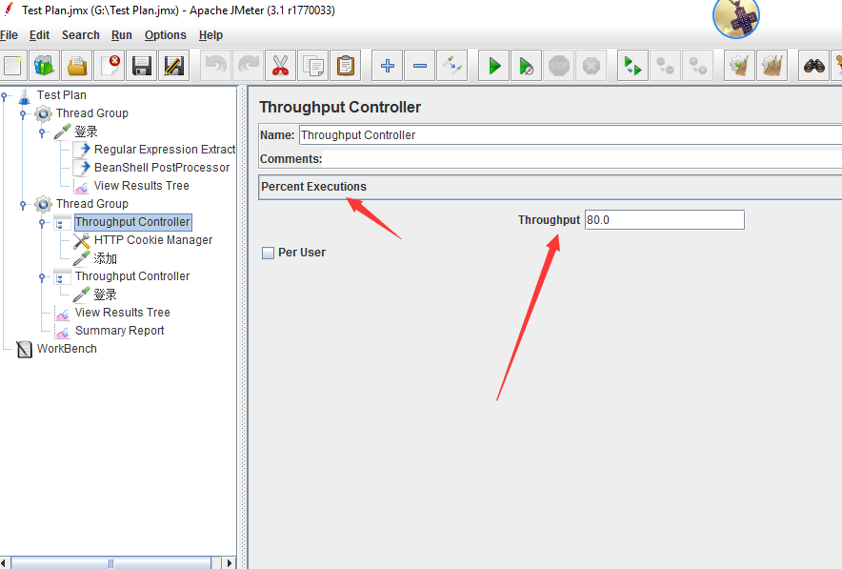Viewport: 842px width, 569px height.
Task: Click the Save As pencil icon
Action: (x=174, y=66)
